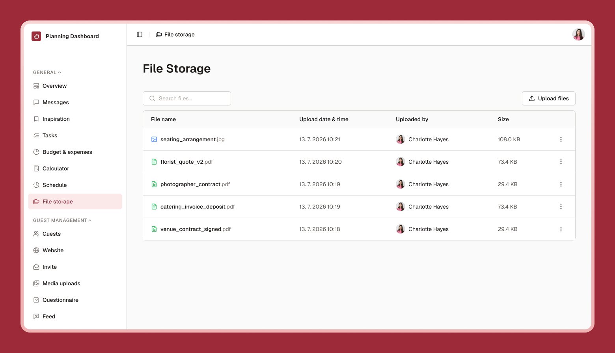
Task: Click the magnifier icon in search box
Action: (x=152, y=98)
